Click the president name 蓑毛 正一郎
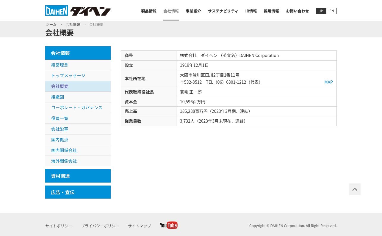 coord(191,92)
